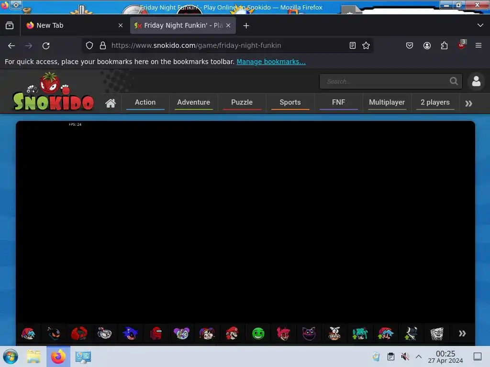Select the Sonic.exe character icon
The image size is (490, 367).
coord(130,333)
